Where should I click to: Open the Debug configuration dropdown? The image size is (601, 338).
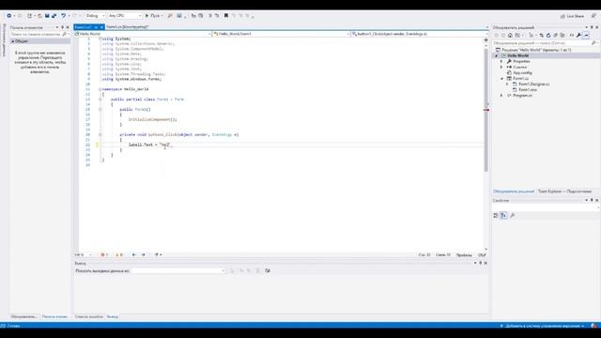(95, 16)
